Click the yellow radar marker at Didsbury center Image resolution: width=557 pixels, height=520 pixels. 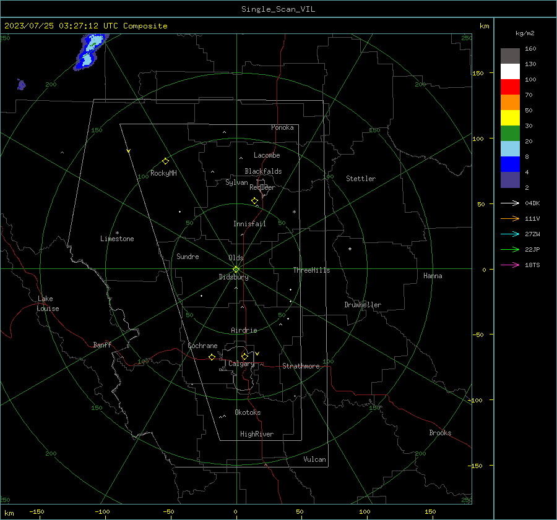pyautogui.click(x=236, y=269)
